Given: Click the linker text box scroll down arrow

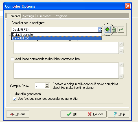Looking at the screenshot, I should point(121,76).
